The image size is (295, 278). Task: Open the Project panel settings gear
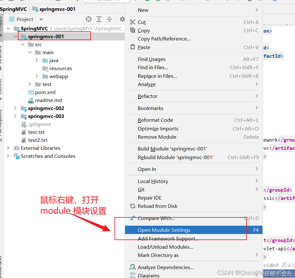tap(122, 19)
